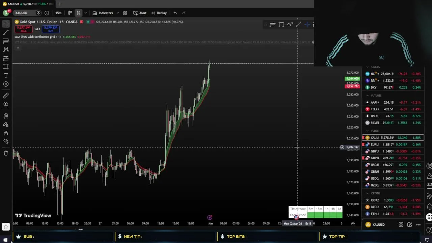Open more options dots in details panel
The image size is (432, 243).
(x=418, y=224)
